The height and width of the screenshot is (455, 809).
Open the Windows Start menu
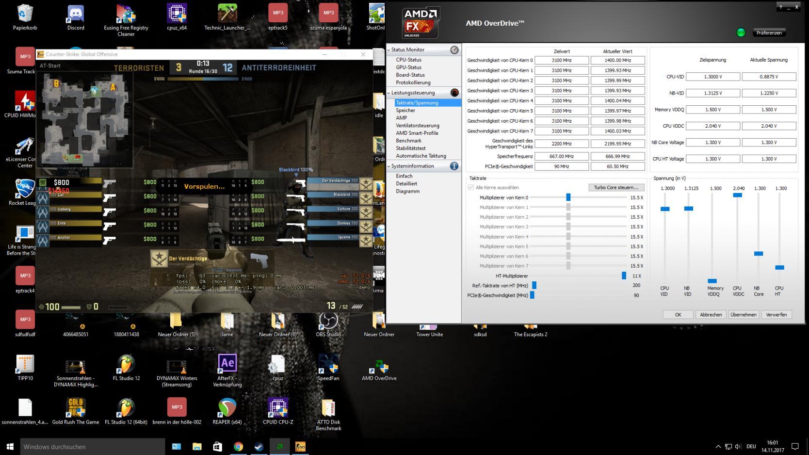[10, 446]
